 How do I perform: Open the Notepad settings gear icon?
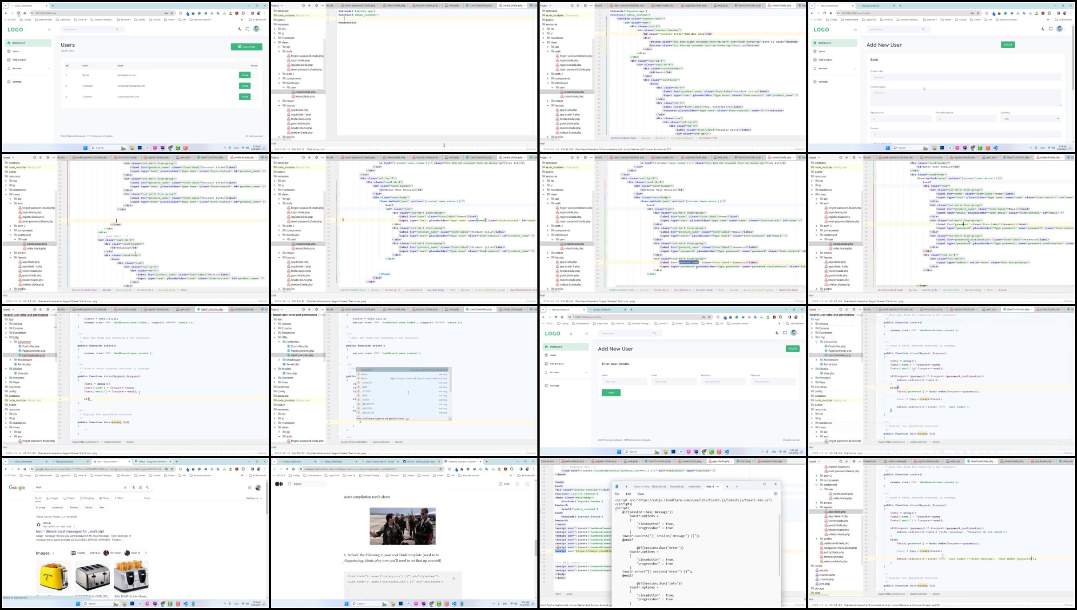tap(775, 494)
